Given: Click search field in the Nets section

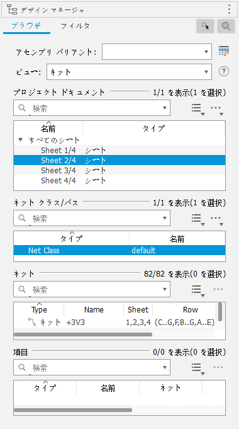Looking at the screenshot, I should coord(92,289).
